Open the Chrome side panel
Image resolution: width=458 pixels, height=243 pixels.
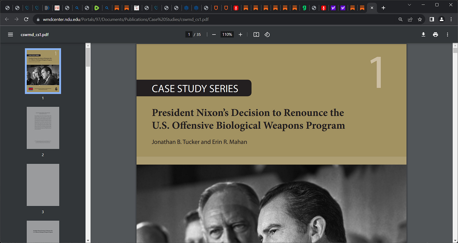[432, 19]
